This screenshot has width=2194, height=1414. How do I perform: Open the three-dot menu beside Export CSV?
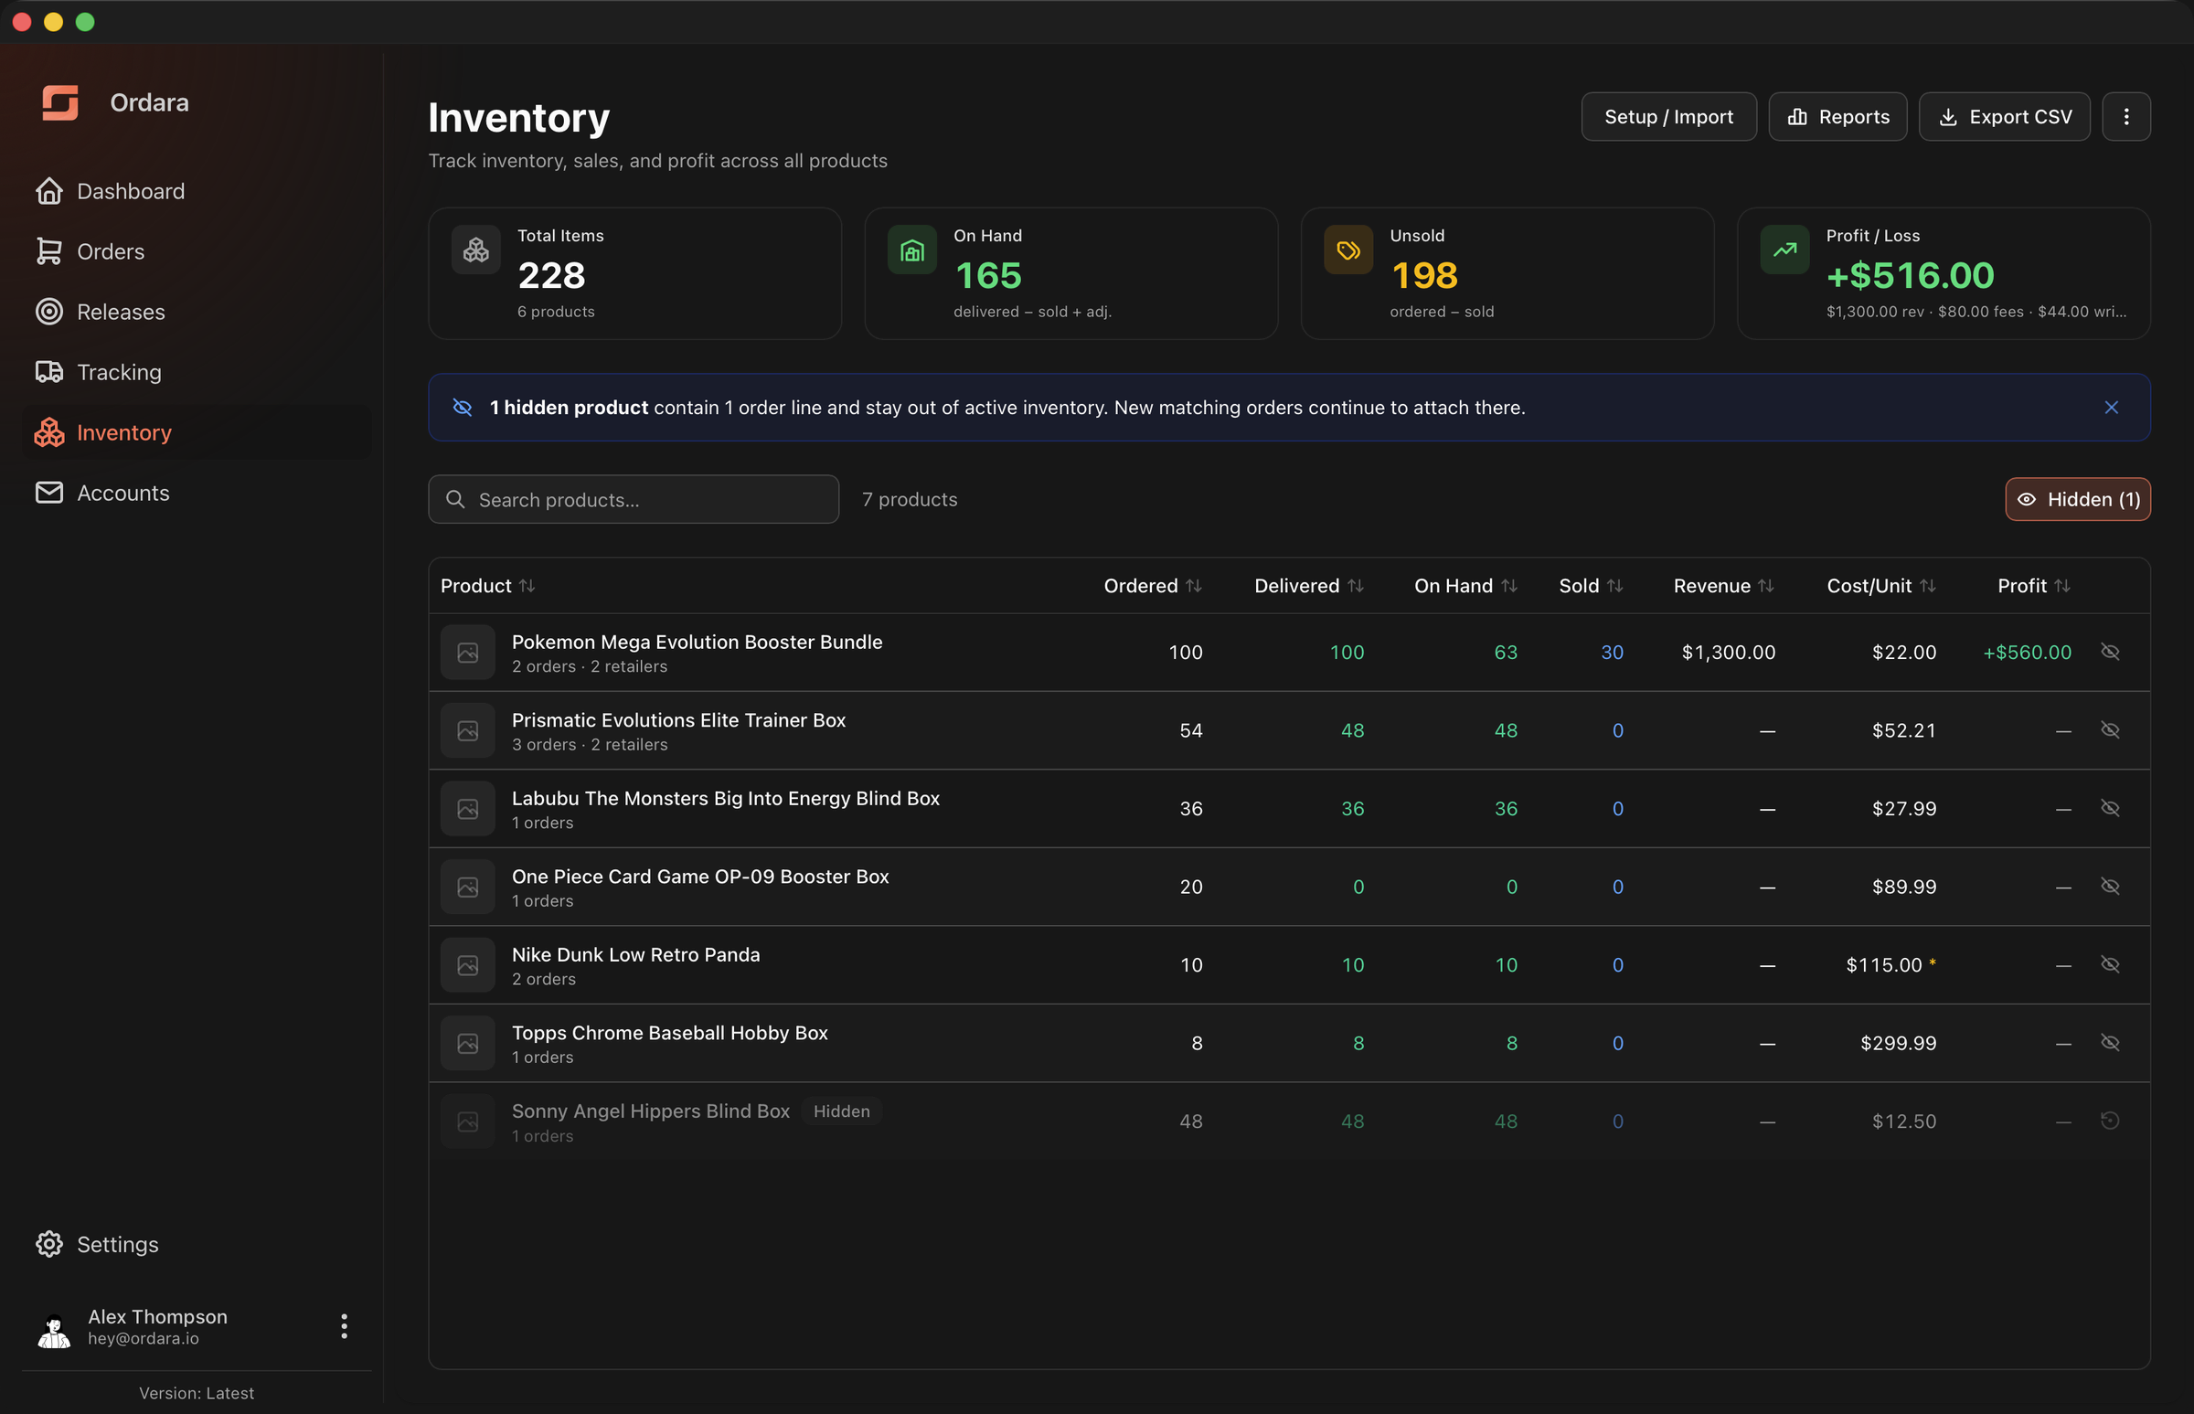(x=2126, y=117)
